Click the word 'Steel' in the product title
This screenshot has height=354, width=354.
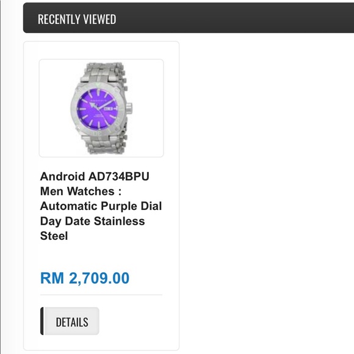[54, 236]
